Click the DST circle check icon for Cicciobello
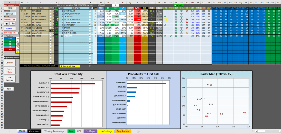Image resolution: width=281 pixels, height=134 pixels. (176, 11)
